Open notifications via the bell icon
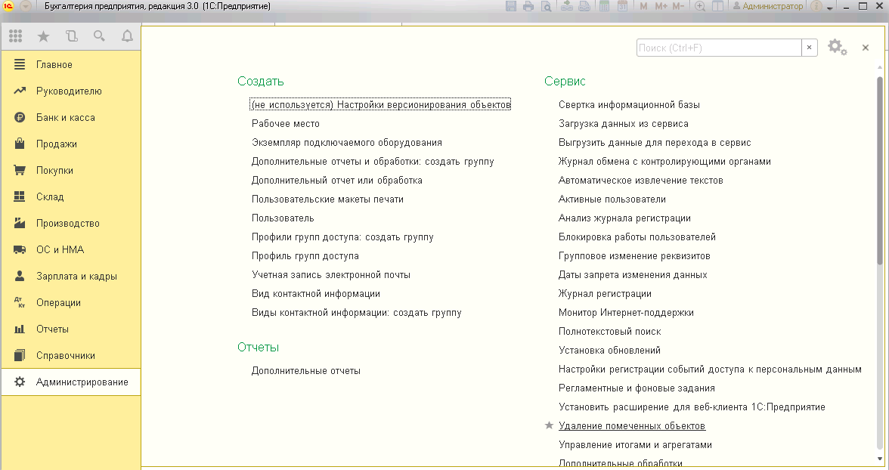Viewport: 889px width, 470px height. coord(127,35)
